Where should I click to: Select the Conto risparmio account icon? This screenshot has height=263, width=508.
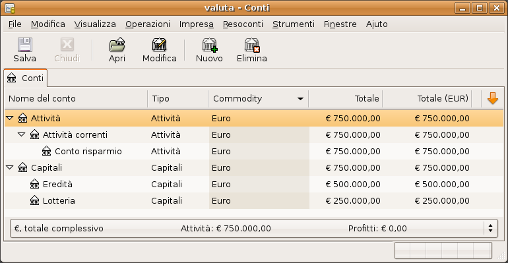point(47,151)
